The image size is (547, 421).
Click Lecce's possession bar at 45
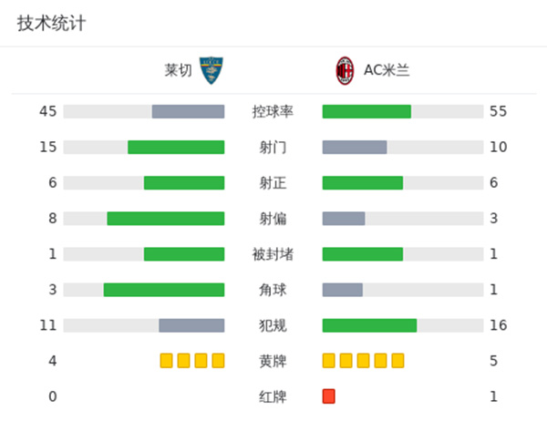pyautogui.click(x=188, y=111)
